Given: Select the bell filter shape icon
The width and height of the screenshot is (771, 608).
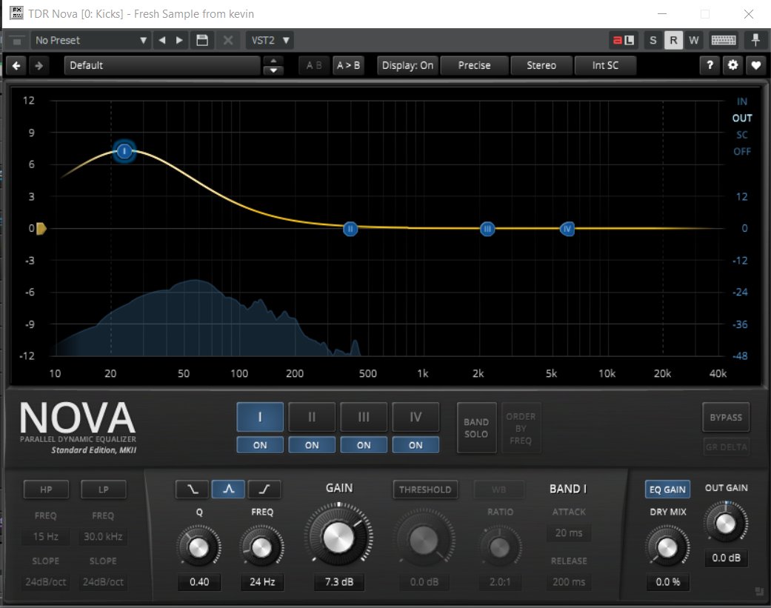Looking at the screenshot, I should (228, 489).
